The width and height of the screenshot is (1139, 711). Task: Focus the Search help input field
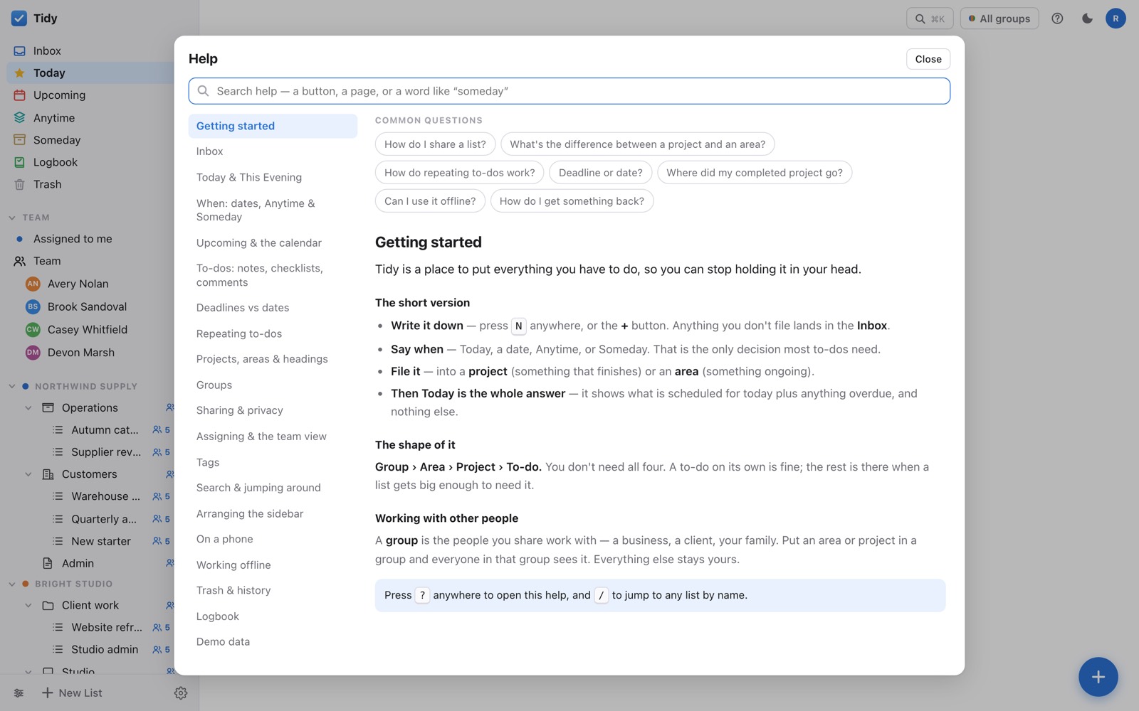pos(569,91)
